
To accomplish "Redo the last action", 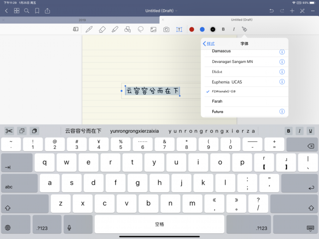I will click(x=282, y=11).
